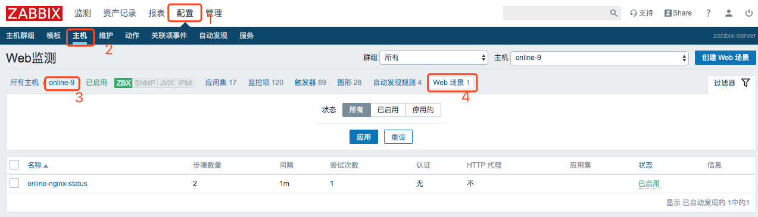
Task: Click the IPMI availability badge
Action: pyautogui.click(x=185, y=83)
